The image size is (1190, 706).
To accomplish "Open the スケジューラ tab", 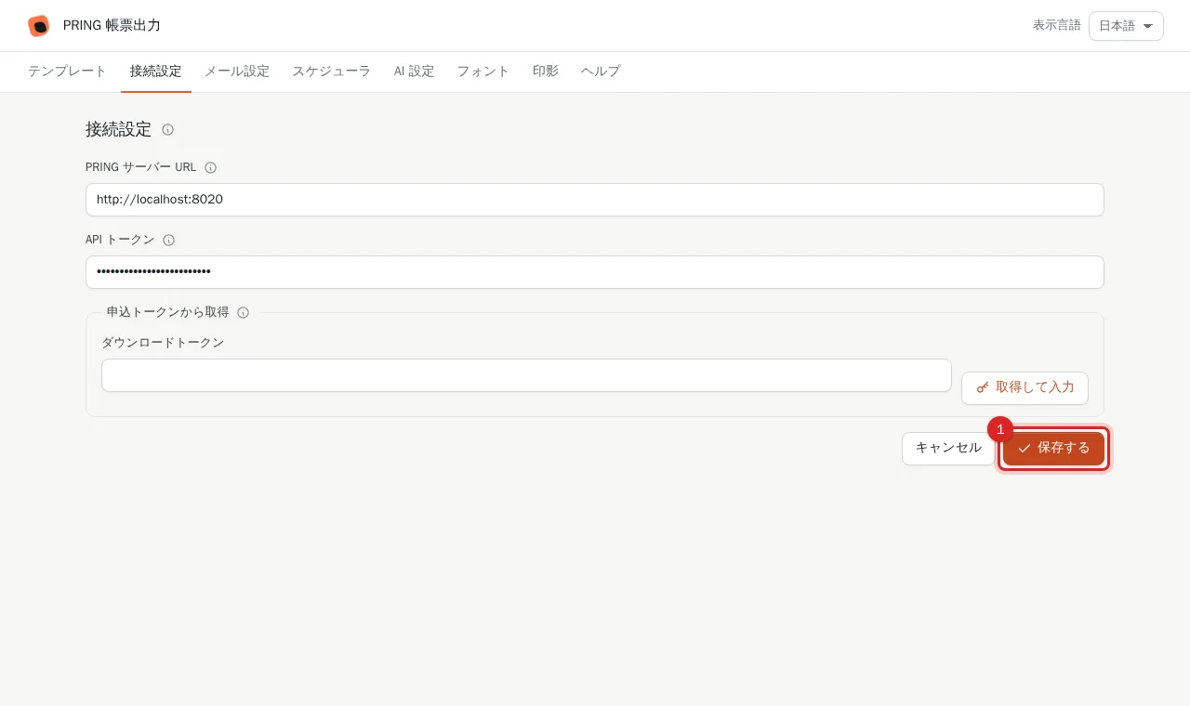I will tap(332, 72).
